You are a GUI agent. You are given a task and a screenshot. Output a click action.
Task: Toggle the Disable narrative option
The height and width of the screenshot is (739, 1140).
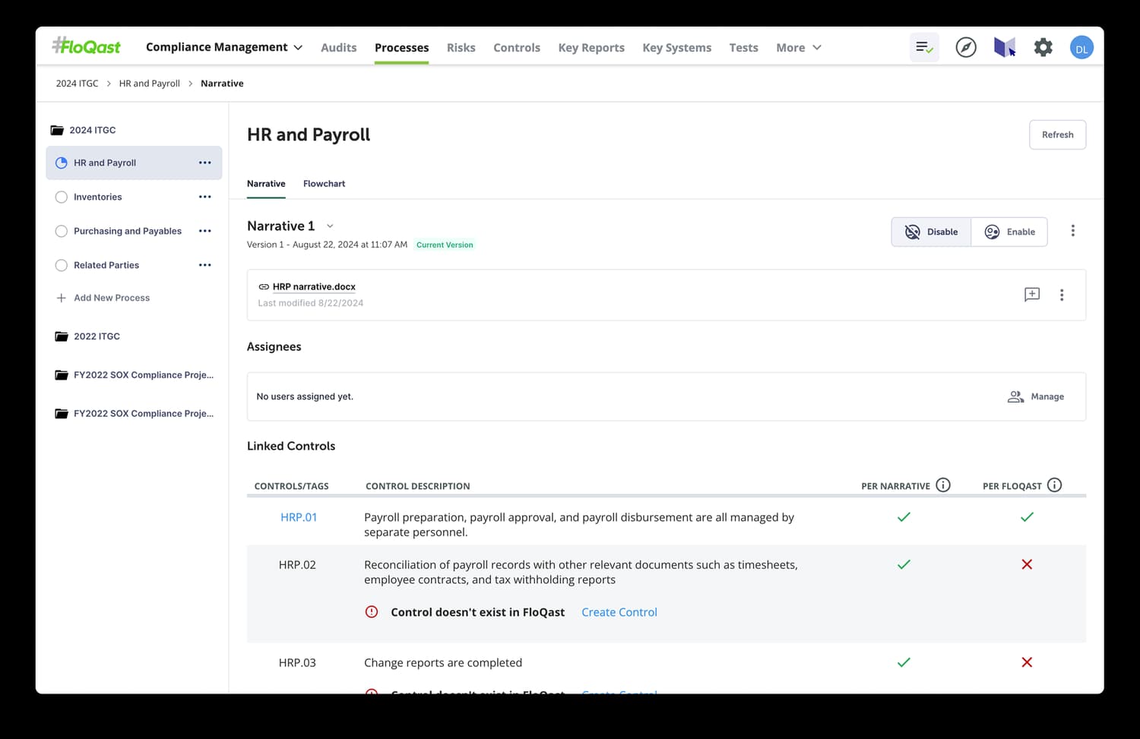(931, 232)
